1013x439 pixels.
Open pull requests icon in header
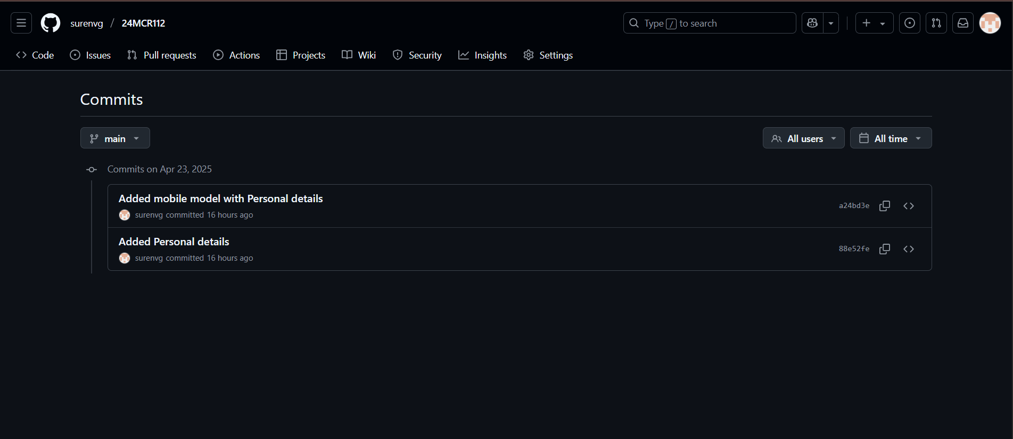936,23
